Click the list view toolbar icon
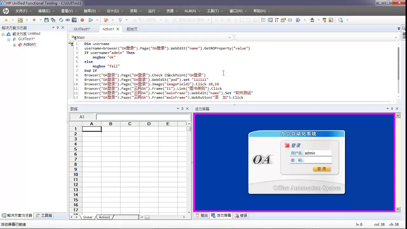The image size is (407, 229). pyautogui.click(x=263, y=20)
